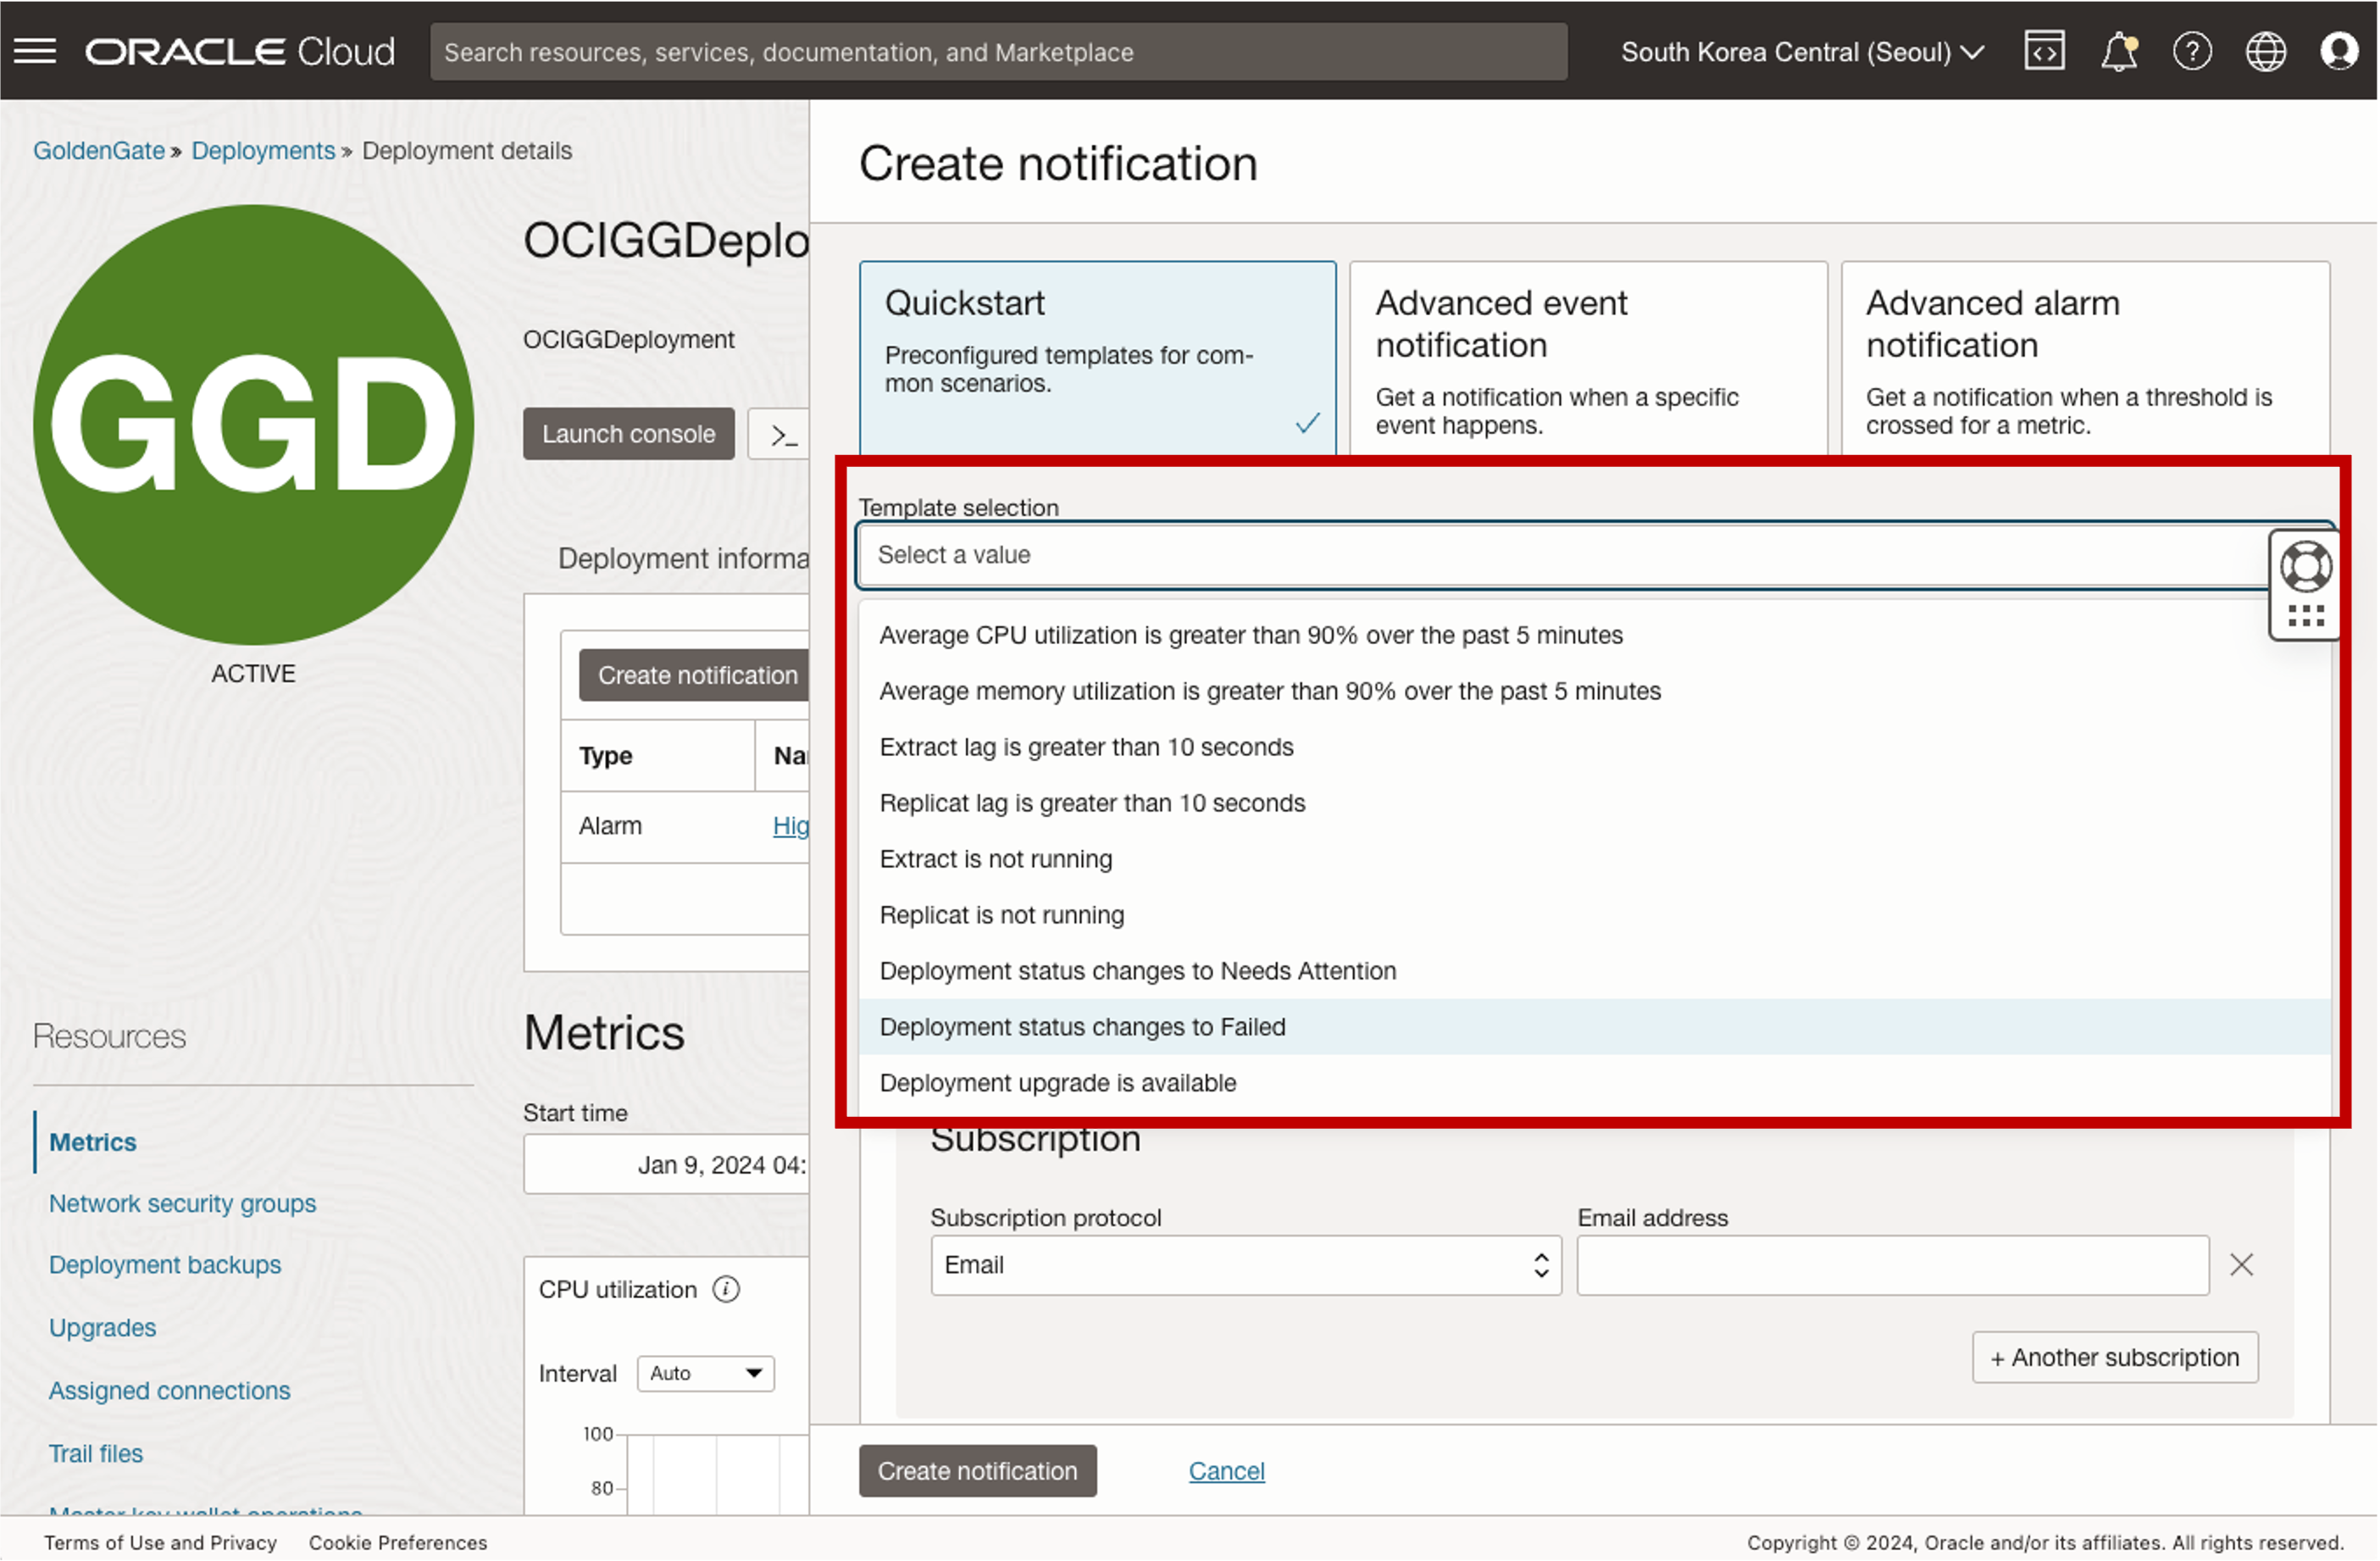The width and height of the screenshot is (2380, 1561).
Task: Click the + Another subscription button
Action: point(2115,1357)
